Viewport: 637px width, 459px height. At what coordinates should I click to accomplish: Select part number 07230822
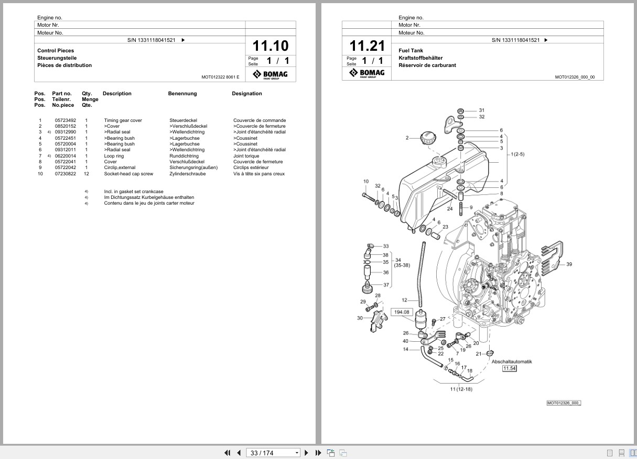pyautogui.click(x=66, y=174)
